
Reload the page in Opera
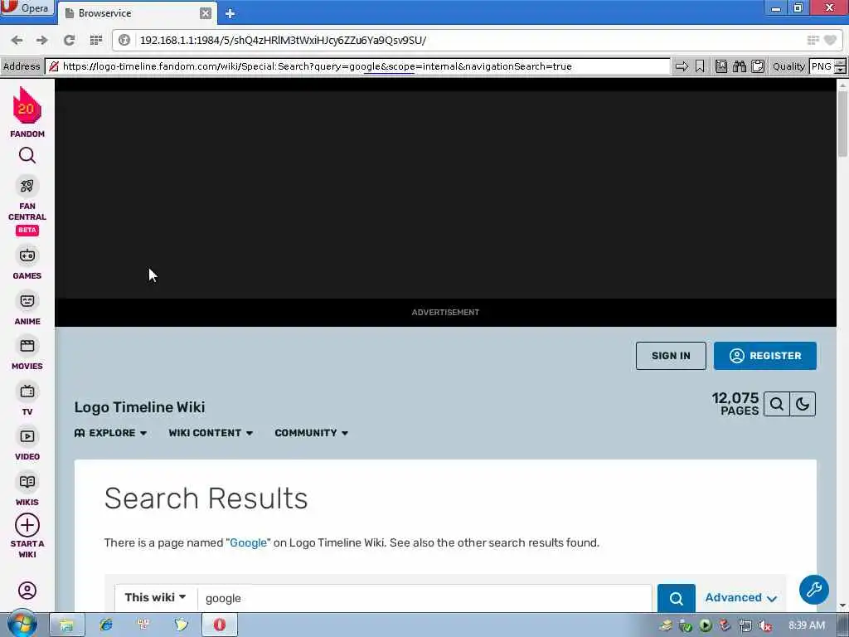click(69, 40)
